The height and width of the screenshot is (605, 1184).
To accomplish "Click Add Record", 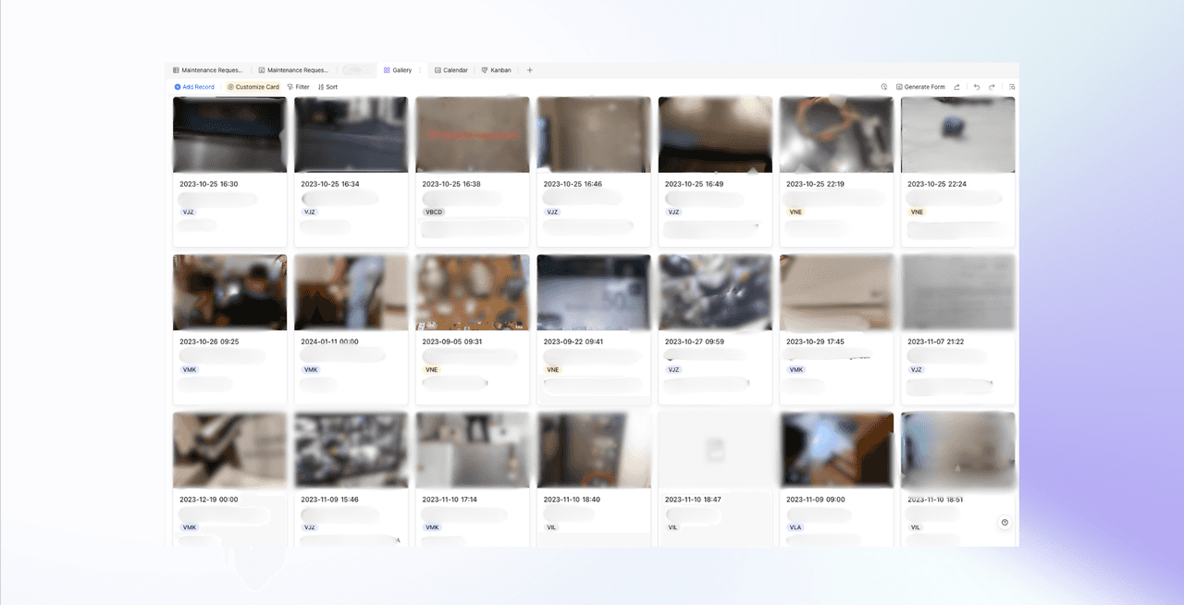I will 194,87.
